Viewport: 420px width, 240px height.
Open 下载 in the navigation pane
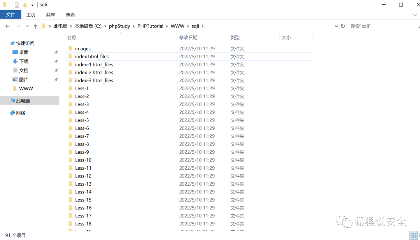(24, 61)
